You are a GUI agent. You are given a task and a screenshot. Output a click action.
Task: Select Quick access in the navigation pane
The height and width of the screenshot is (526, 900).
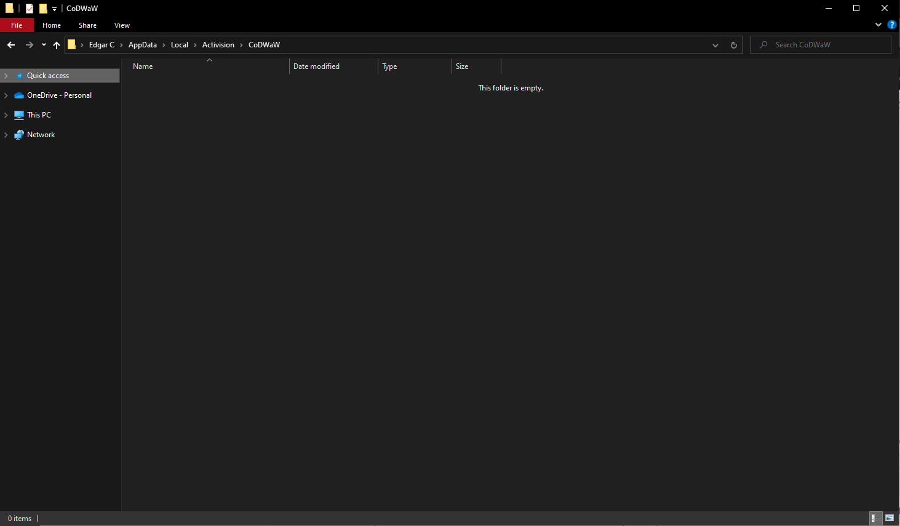(x=60, y=76)
